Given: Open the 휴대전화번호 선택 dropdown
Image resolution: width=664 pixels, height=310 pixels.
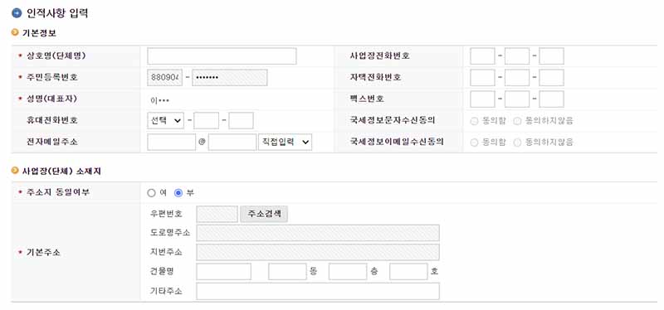Looking at the screenshot, I should (165, 120).
